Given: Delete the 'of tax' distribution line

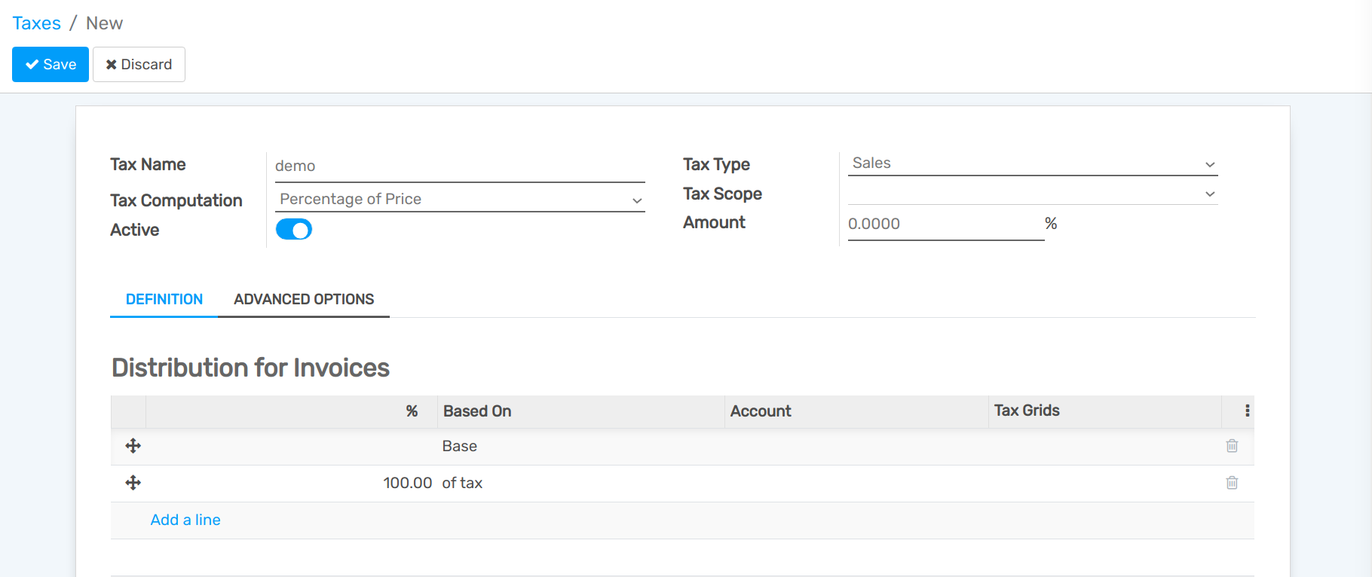Looking at the screenshot, I should pyautogui.click(x=1232, y=483).
